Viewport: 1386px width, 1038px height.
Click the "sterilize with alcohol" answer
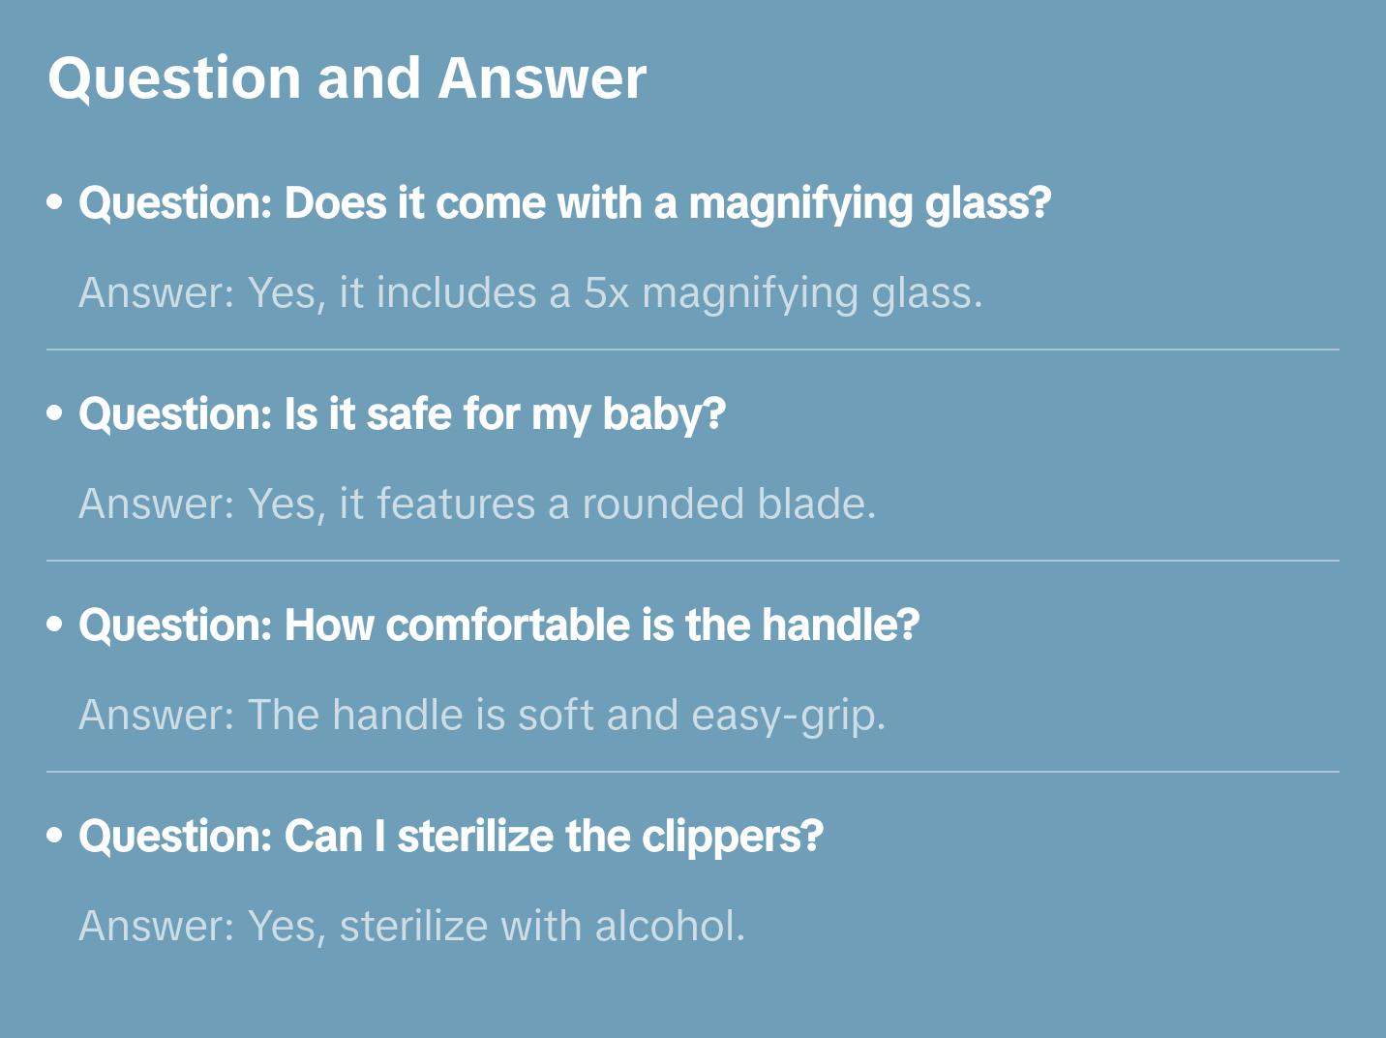coord(411,927)
